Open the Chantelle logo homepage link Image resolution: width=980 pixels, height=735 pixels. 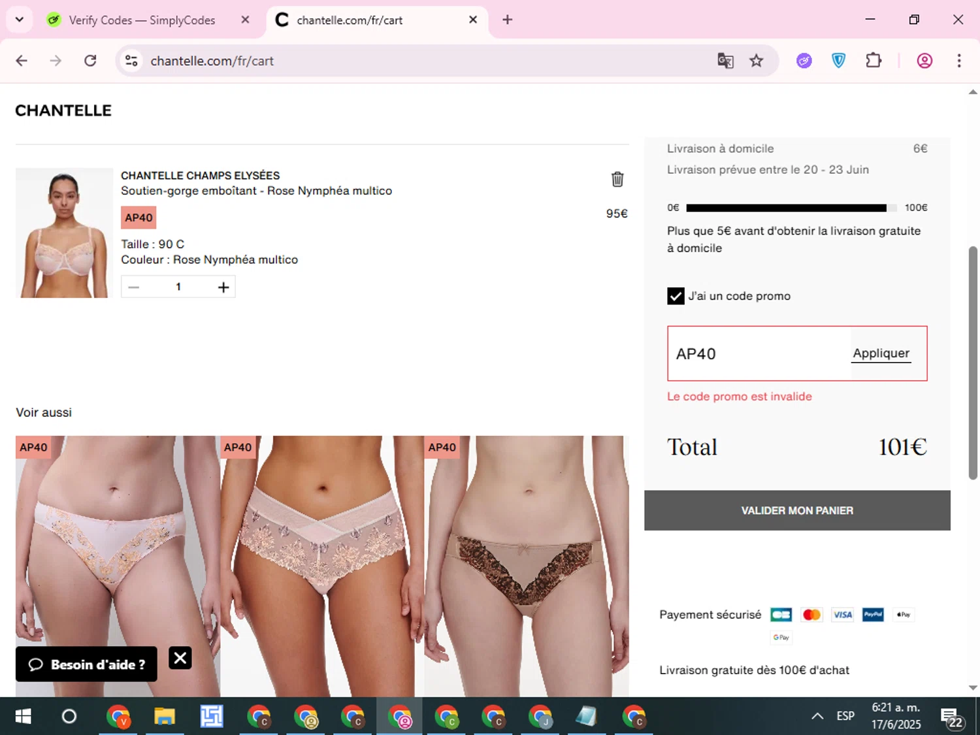tap(63, 110)
